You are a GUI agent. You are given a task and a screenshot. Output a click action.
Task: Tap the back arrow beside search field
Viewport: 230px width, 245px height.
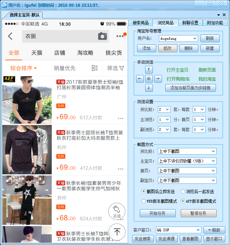[10, 36]
